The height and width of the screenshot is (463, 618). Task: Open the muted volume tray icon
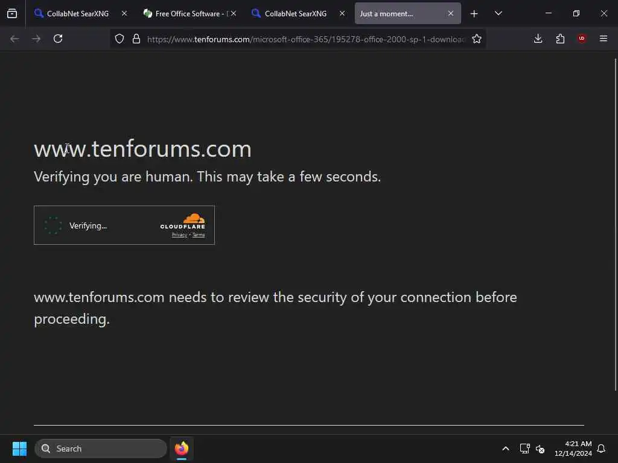540,449
